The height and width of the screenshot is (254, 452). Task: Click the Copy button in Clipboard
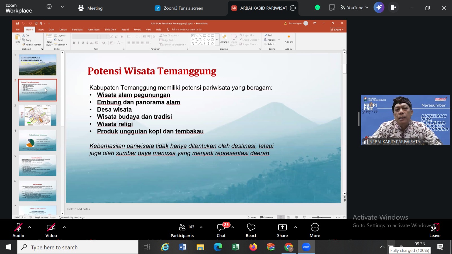tap(27, 40)
